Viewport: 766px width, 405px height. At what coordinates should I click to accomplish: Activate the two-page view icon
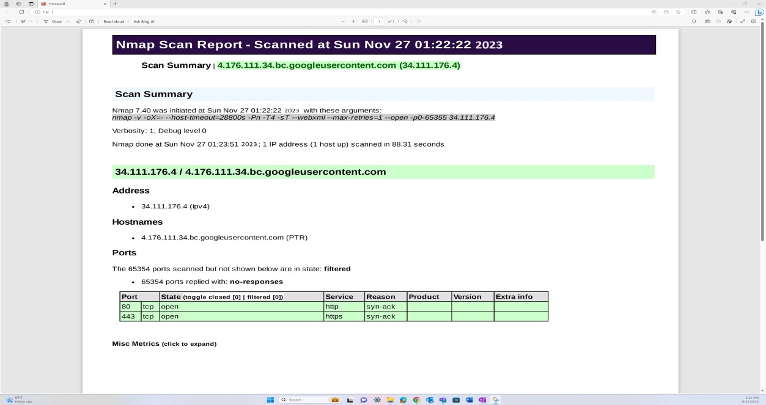point(90,21)
